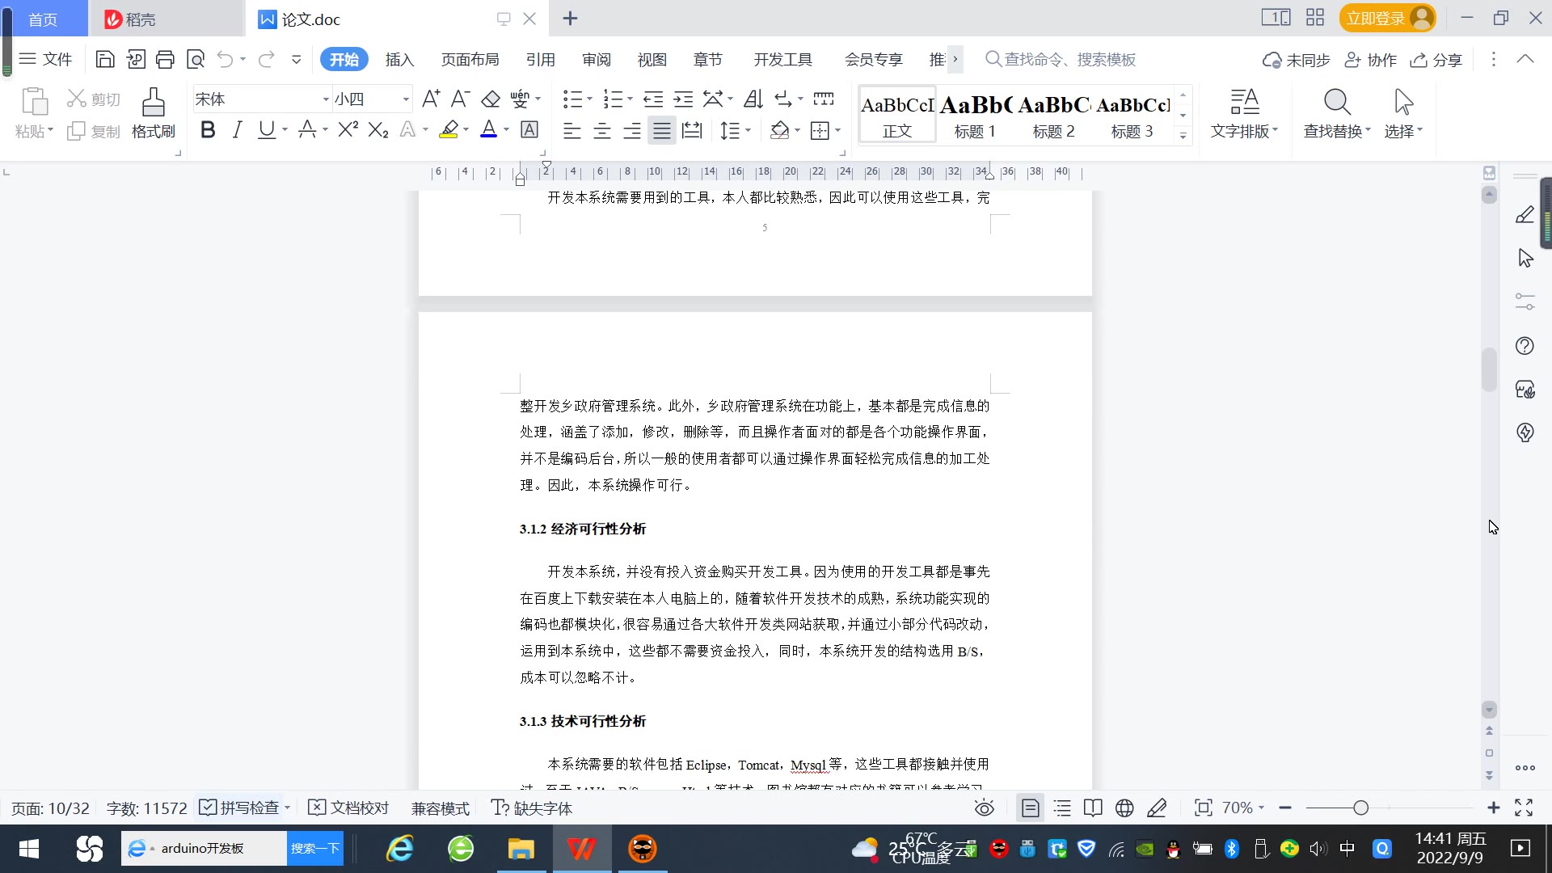Toggle spell check (拼写检查) in status bar
Viewport: 1552px width, 873px height.
243,808
